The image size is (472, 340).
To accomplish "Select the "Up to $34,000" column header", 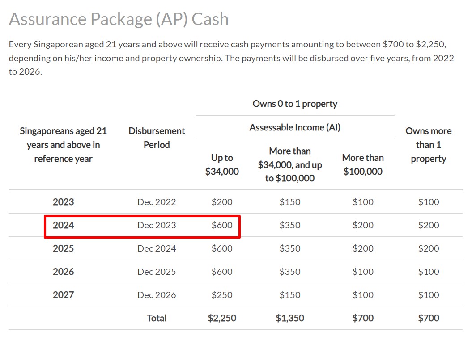I will coord(222,164).
